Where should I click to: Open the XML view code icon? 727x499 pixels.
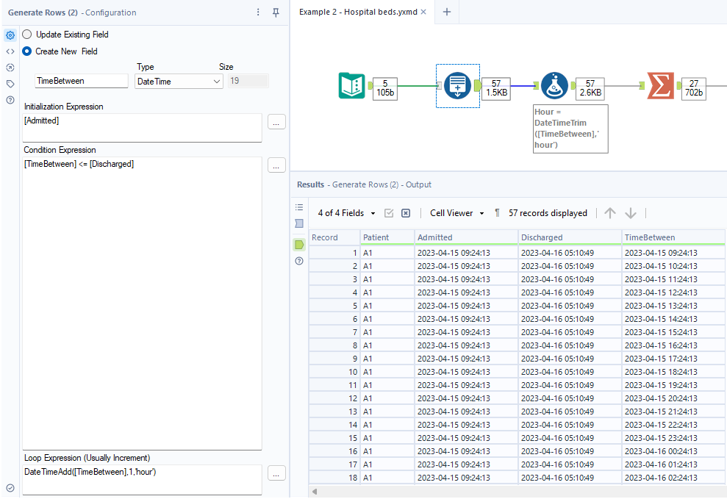10,51
